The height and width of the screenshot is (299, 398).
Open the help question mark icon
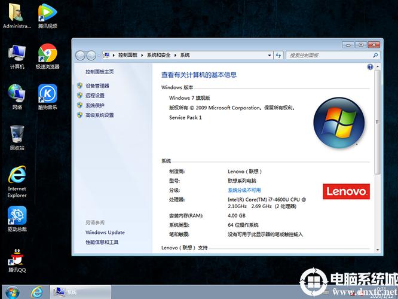pos(370,67)
